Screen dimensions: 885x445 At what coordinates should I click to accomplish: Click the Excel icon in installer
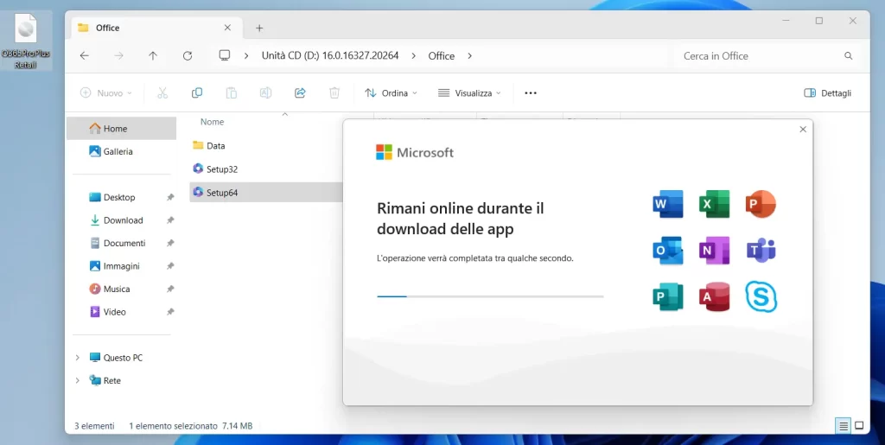click(715, 204)
